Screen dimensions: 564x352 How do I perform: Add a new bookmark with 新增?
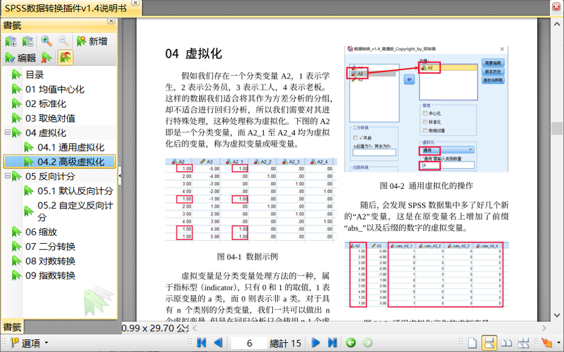coord(92,42)
